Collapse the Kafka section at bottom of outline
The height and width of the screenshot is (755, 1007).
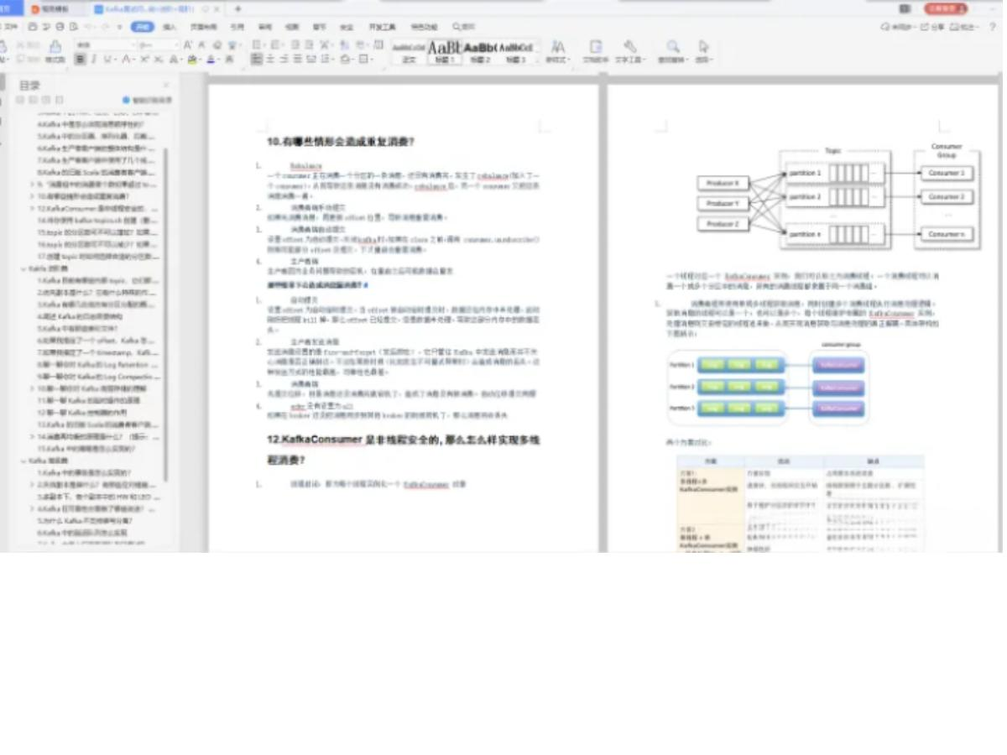click(23, 461)
